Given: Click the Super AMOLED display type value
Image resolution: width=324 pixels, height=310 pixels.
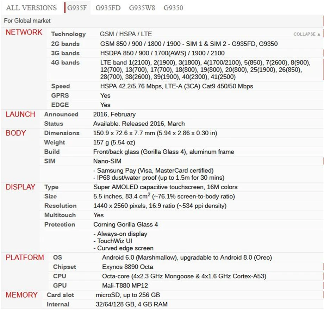Looking at the screenshot, I should [165, 187].
